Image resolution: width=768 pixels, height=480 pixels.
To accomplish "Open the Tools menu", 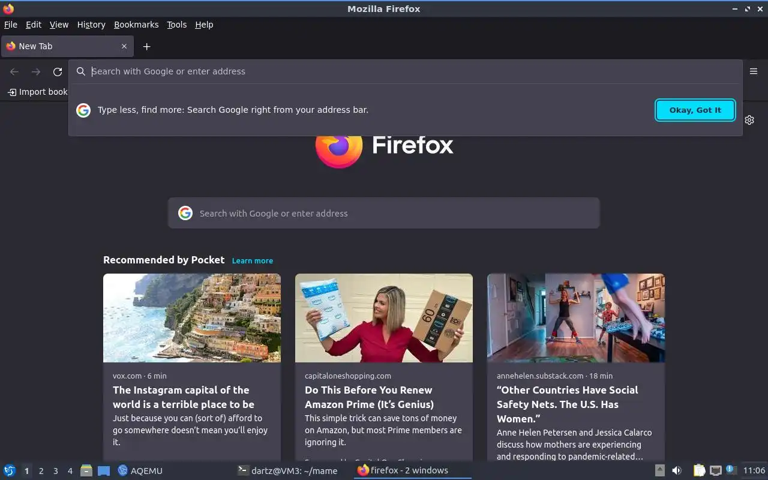I will [x=177, y=25].
